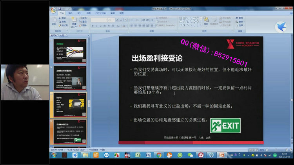
Task: Click the Arrange (排列) icon
Action: click(x=206, y=20)
